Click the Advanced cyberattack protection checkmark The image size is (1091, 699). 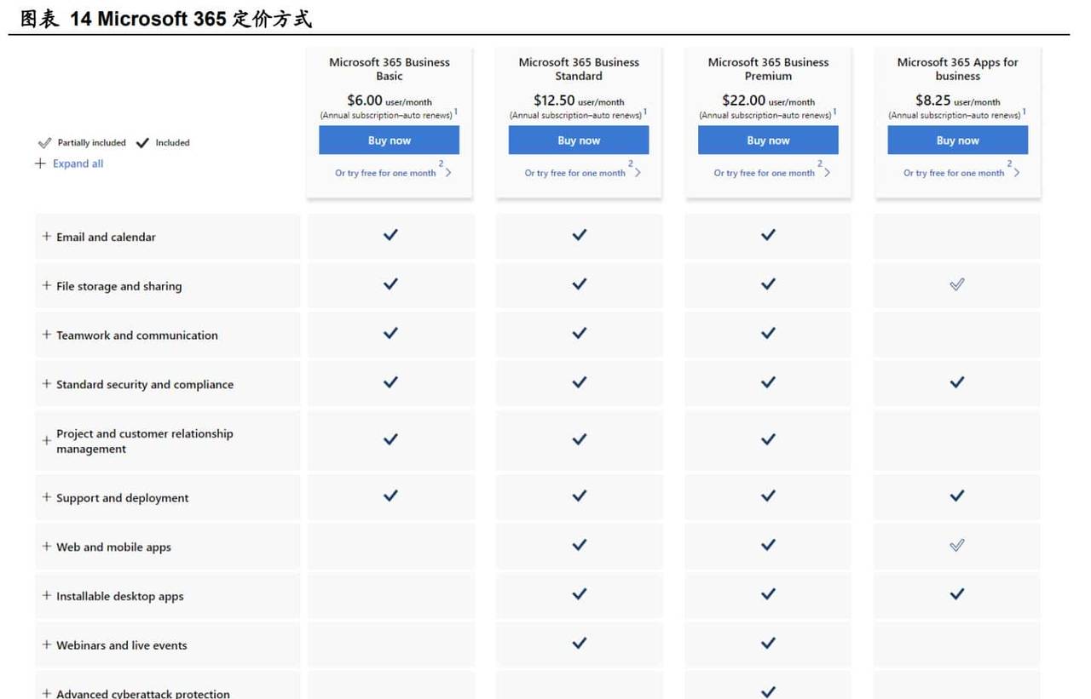[767, 691]
